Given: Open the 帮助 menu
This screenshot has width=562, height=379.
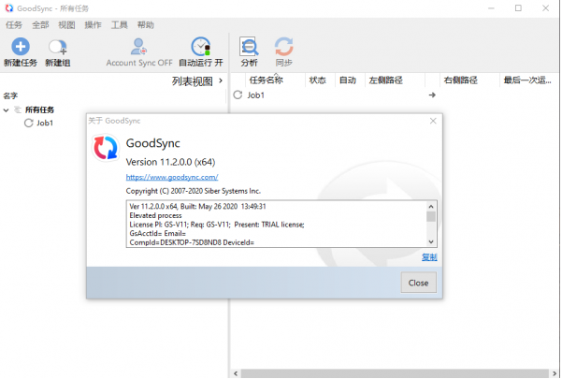Looking at the screenshot, I should [x=146, y=24].
